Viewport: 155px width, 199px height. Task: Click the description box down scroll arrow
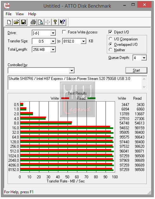144,87
